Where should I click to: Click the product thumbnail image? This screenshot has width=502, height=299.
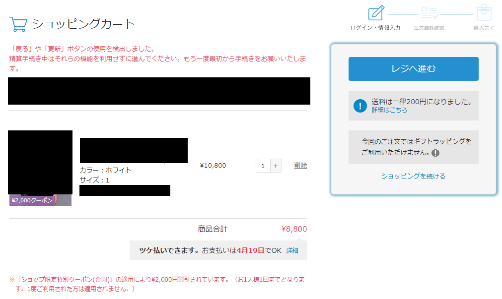point(40,163)
